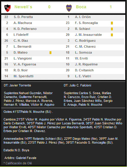Click the Estadio N.O. Boys line
The height and width of the screenshot is (167, 127).
tap(16, 150)
